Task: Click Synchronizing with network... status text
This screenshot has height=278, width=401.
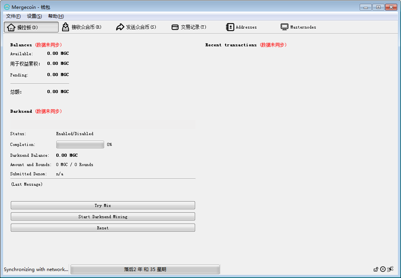Action: (x=36, y=269)
